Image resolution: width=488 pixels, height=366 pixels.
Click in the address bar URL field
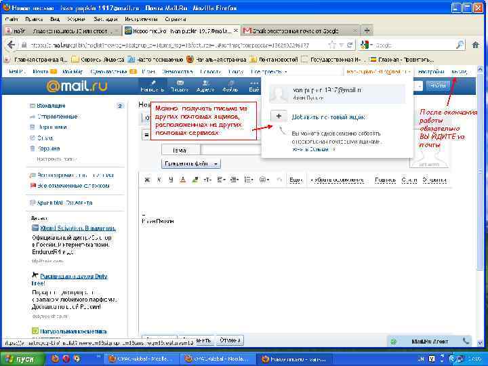[174, 45]
